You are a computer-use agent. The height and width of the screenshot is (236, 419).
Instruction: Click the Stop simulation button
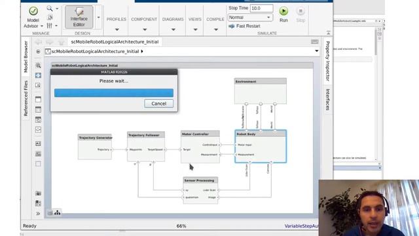pos(301,11)
